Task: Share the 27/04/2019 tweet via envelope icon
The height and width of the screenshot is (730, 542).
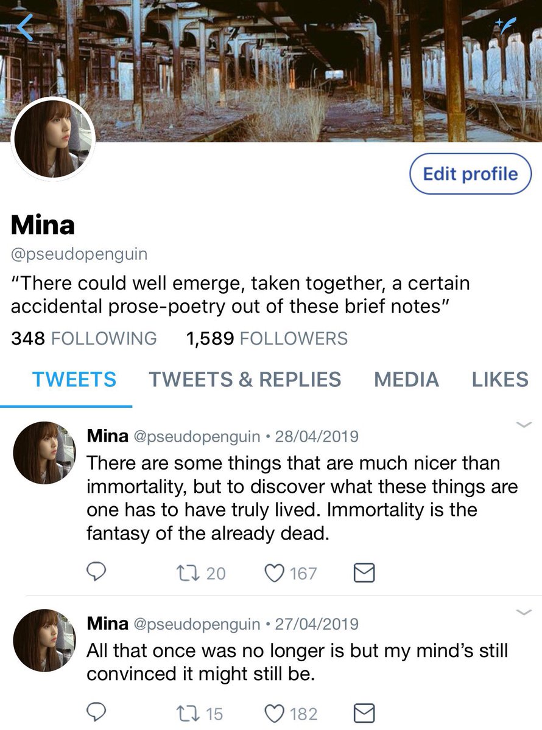Action: coord(364,713)
